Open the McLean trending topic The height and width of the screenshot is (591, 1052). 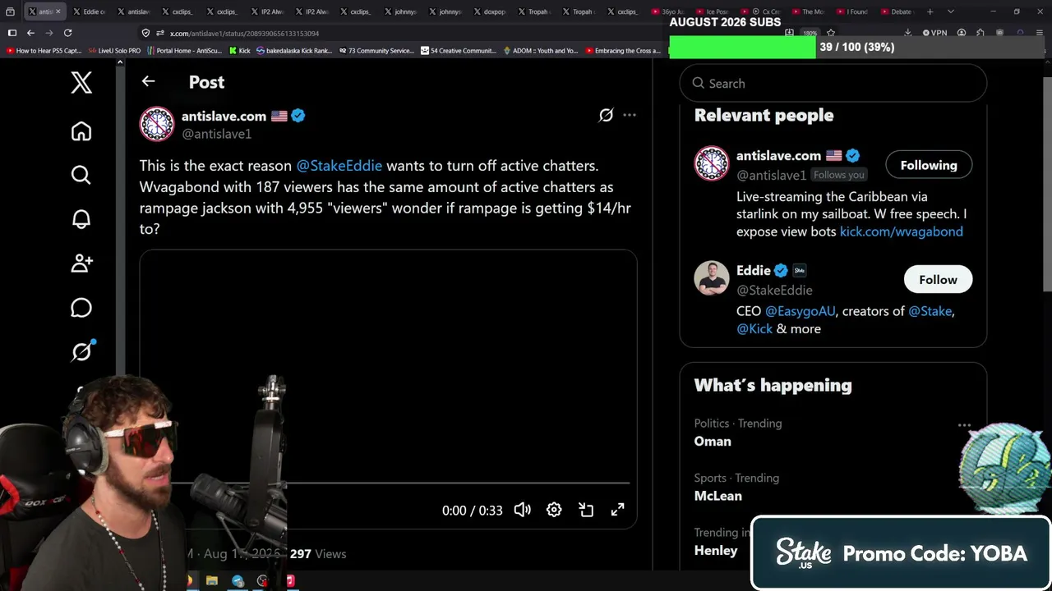tap(718, 496)
